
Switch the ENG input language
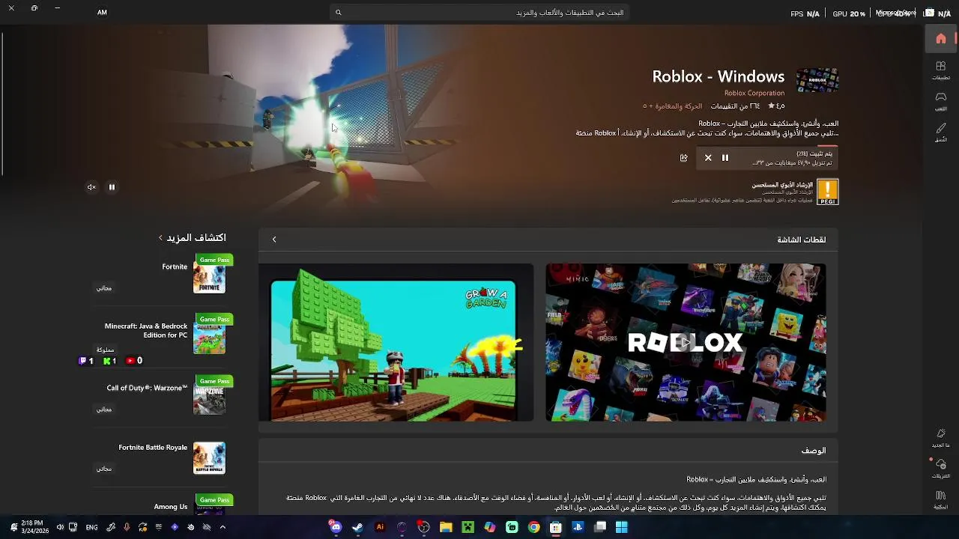pyautogui.click(x=91, y=527)
